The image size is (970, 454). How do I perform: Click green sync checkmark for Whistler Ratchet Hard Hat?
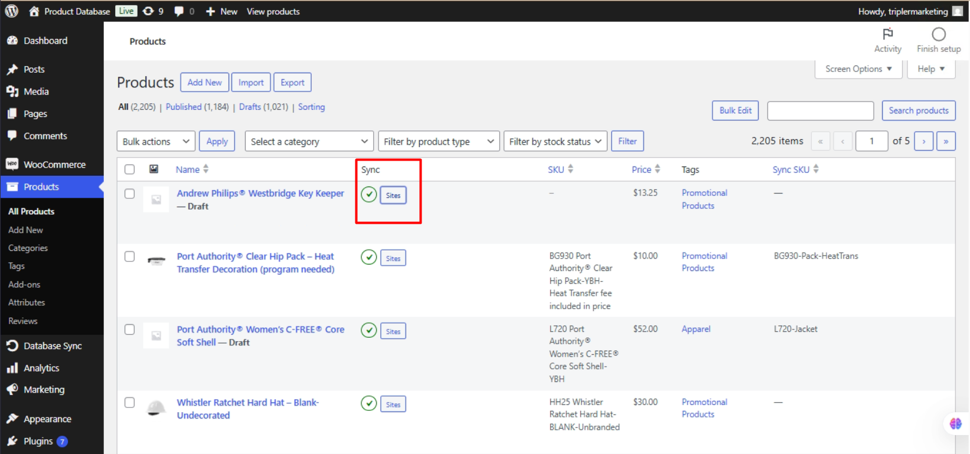point(369,404)
